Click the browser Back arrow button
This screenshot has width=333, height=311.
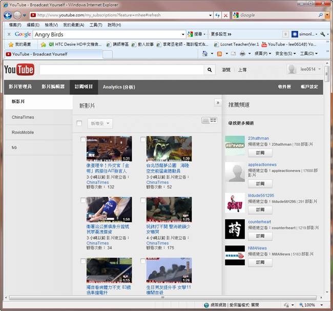[x=8, y=15]
